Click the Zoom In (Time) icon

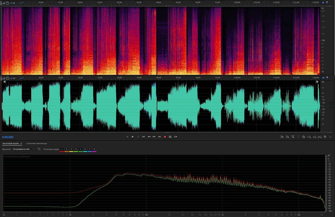tap(293, 137)
